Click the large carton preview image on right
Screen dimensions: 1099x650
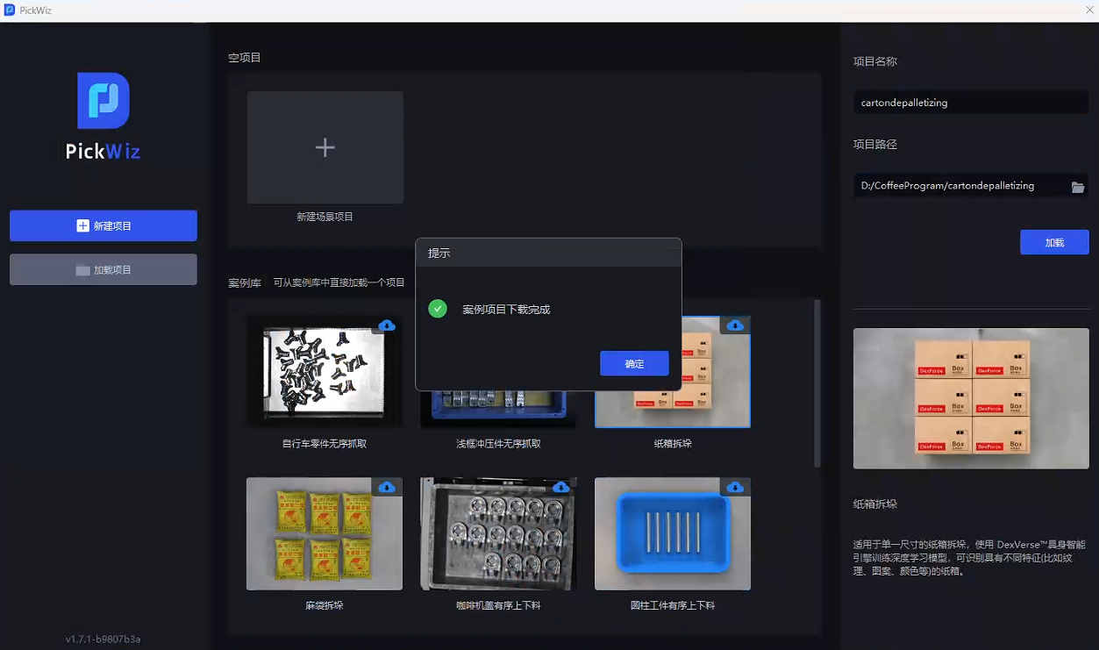pos(971,398)
